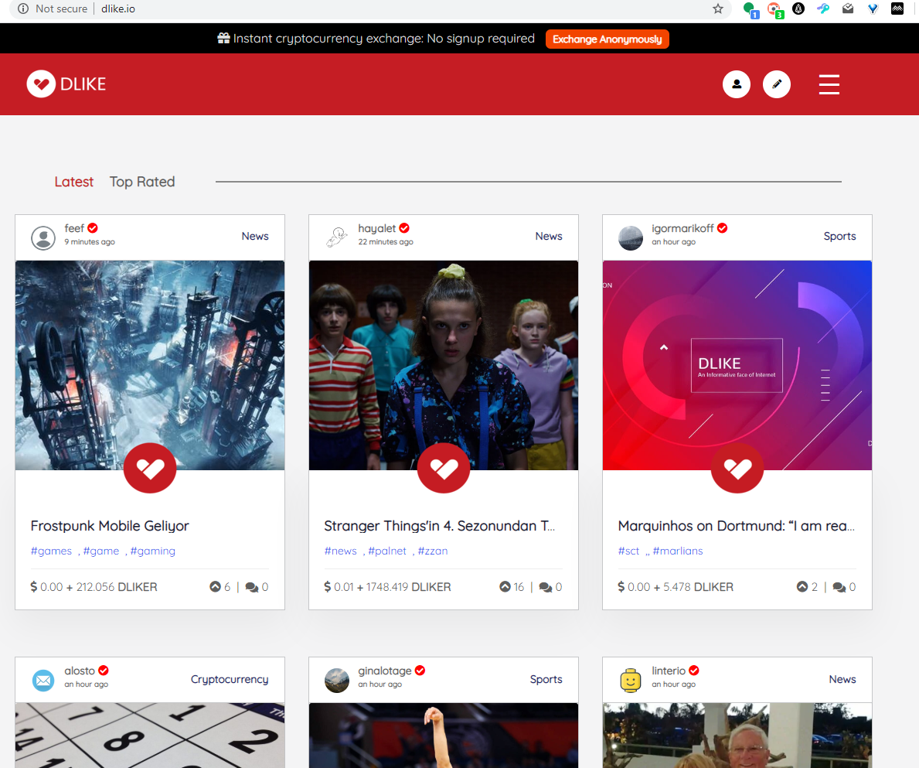Click the #sct hashtag
The height and width of the screenshot is (768, 919).
(629, 551)
